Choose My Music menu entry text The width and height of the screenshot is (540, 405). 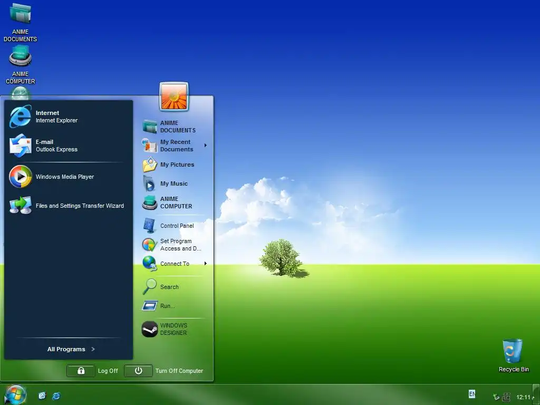tap(174, 184)
